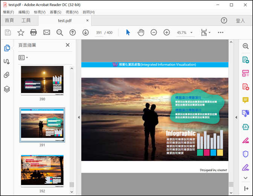Open the Layers panel icon
Viewport: 253px width, 196px height.
(7, 89)
